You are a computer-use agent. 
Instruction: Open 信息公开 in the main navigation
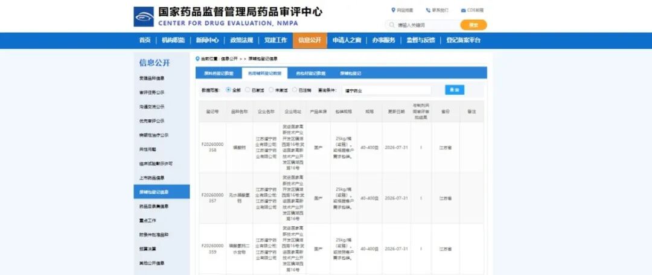click(310, 40)
